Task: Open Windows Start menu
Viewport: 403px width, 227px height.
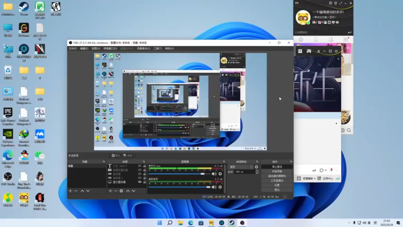Action: click(x=160, y=223)
